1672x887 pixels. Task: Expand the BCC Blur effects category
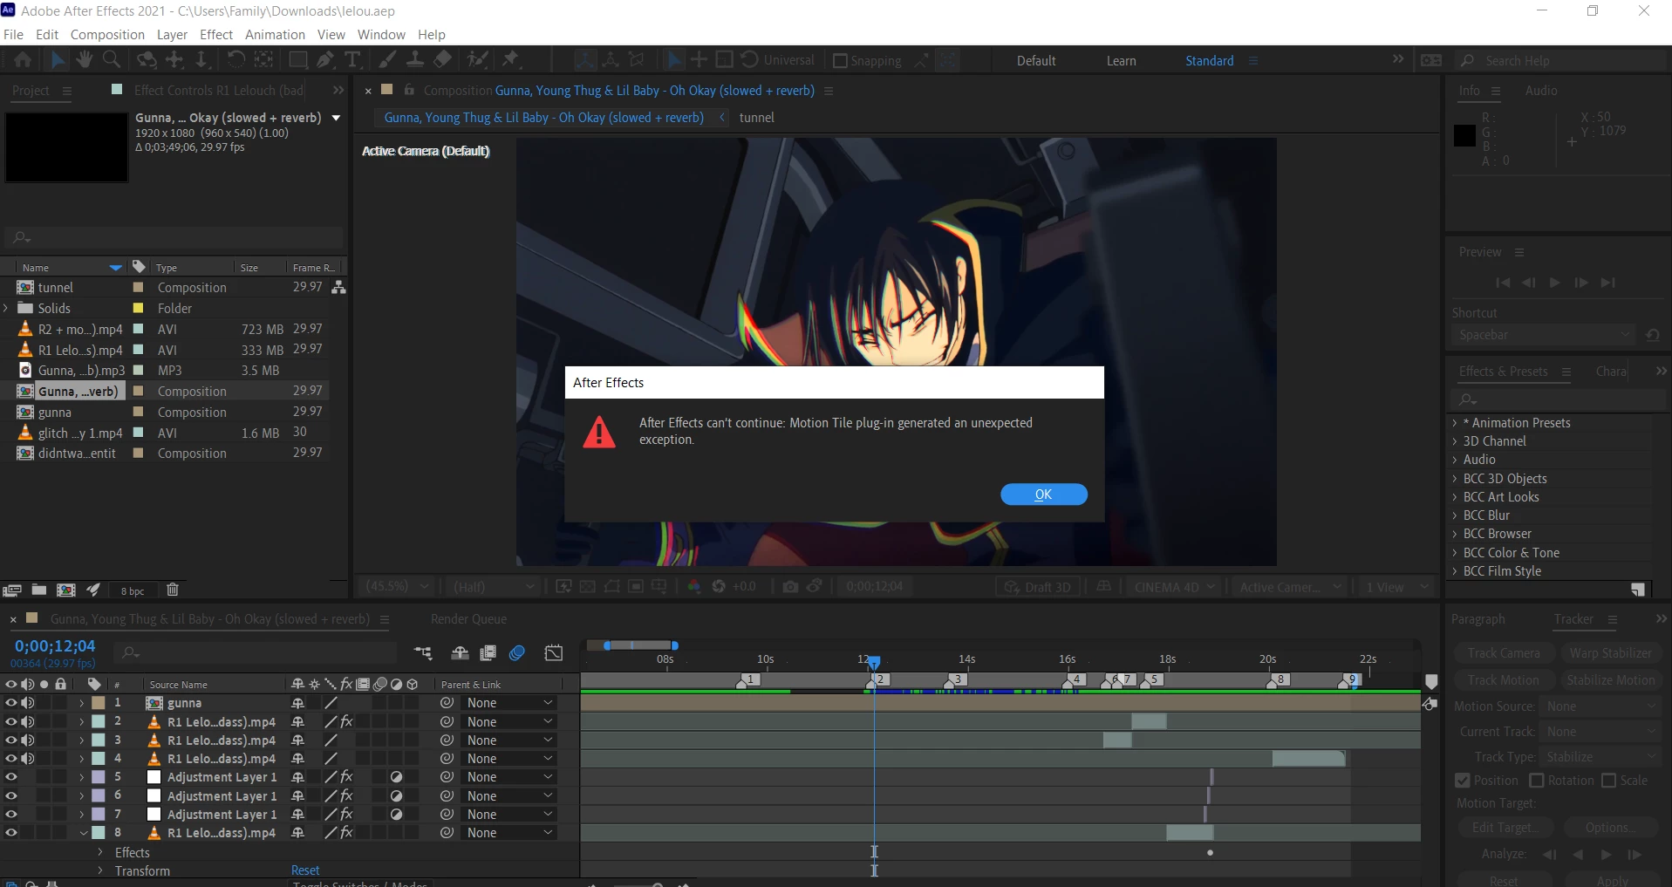(x=1455, y=515)
